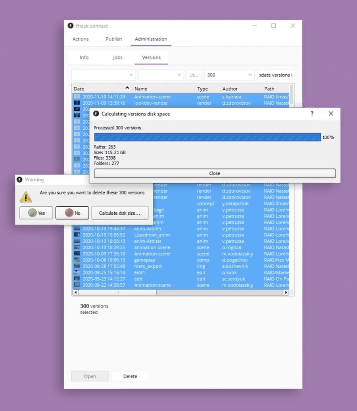Select the edit1 row by o.kvok
This screenshot has height=411, width=357.
(180, 273)
